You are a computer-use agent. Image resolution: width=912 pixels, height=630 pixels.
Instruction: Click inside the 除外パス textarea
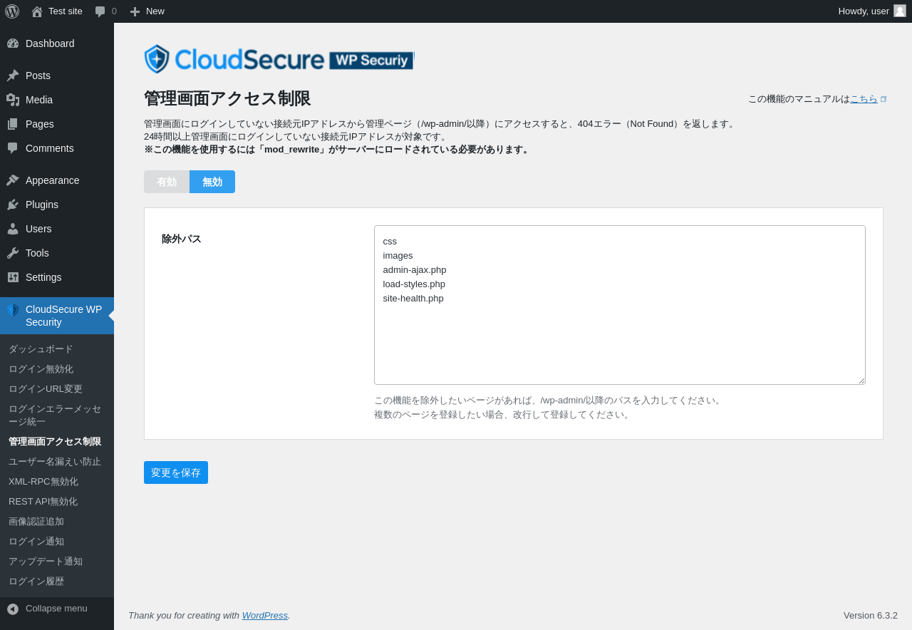tap(620, 305)
